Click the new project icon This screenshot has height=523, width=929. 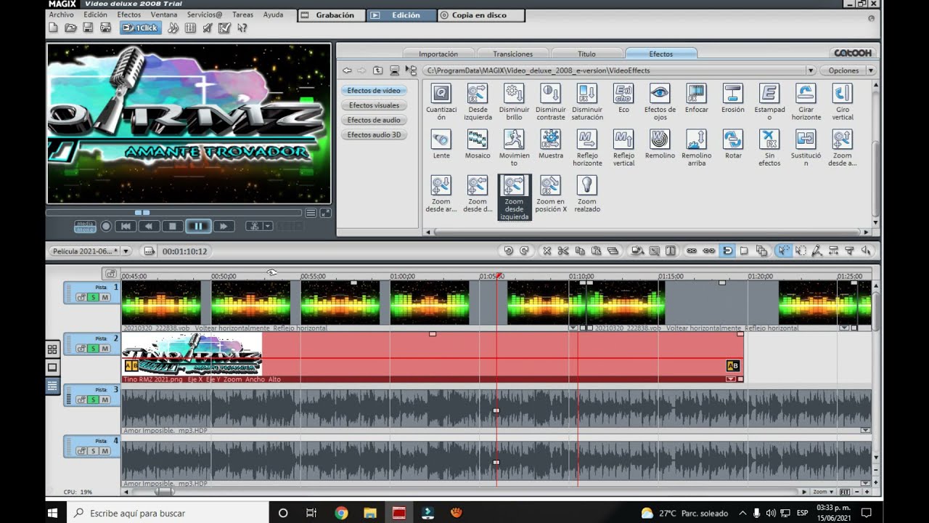click(53, 28)
